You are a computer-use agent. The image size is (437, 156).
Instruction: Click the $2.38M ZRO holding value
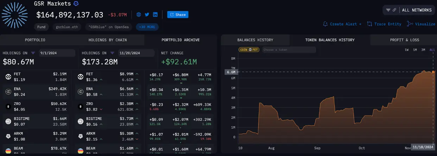click(127, 104)
